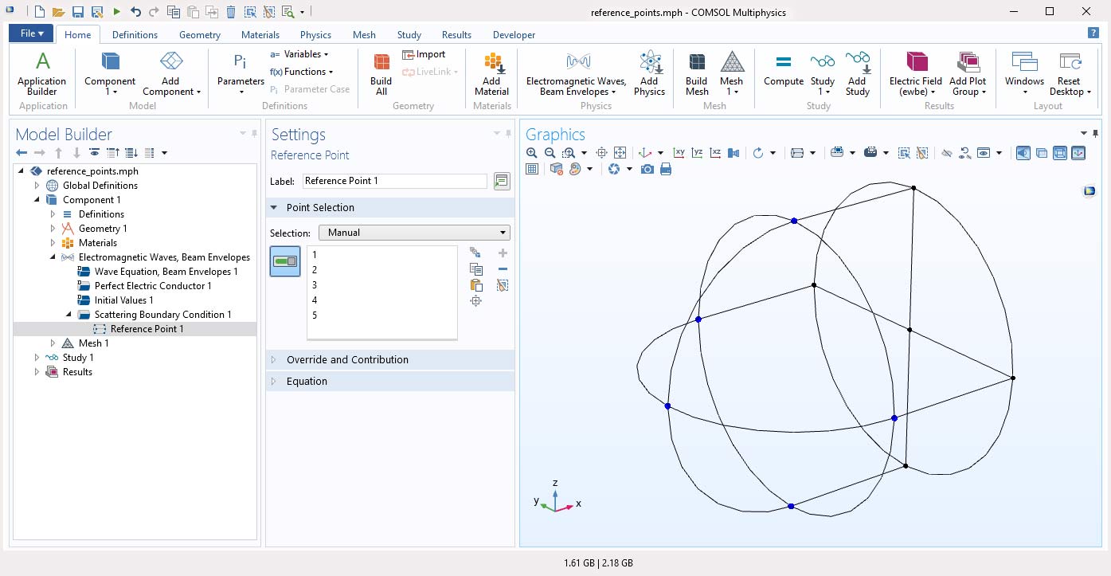
Task: Click Add Physics in the ribbon
Action: tap(649, 73)
